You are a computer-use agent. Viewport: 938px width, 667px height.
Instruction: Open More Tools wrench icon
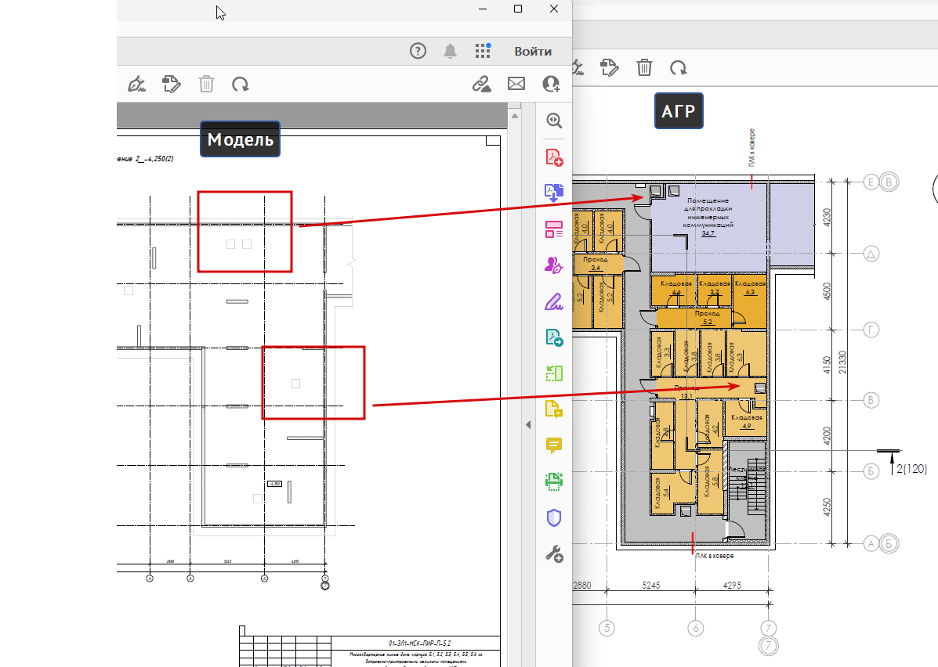point(554,554)
